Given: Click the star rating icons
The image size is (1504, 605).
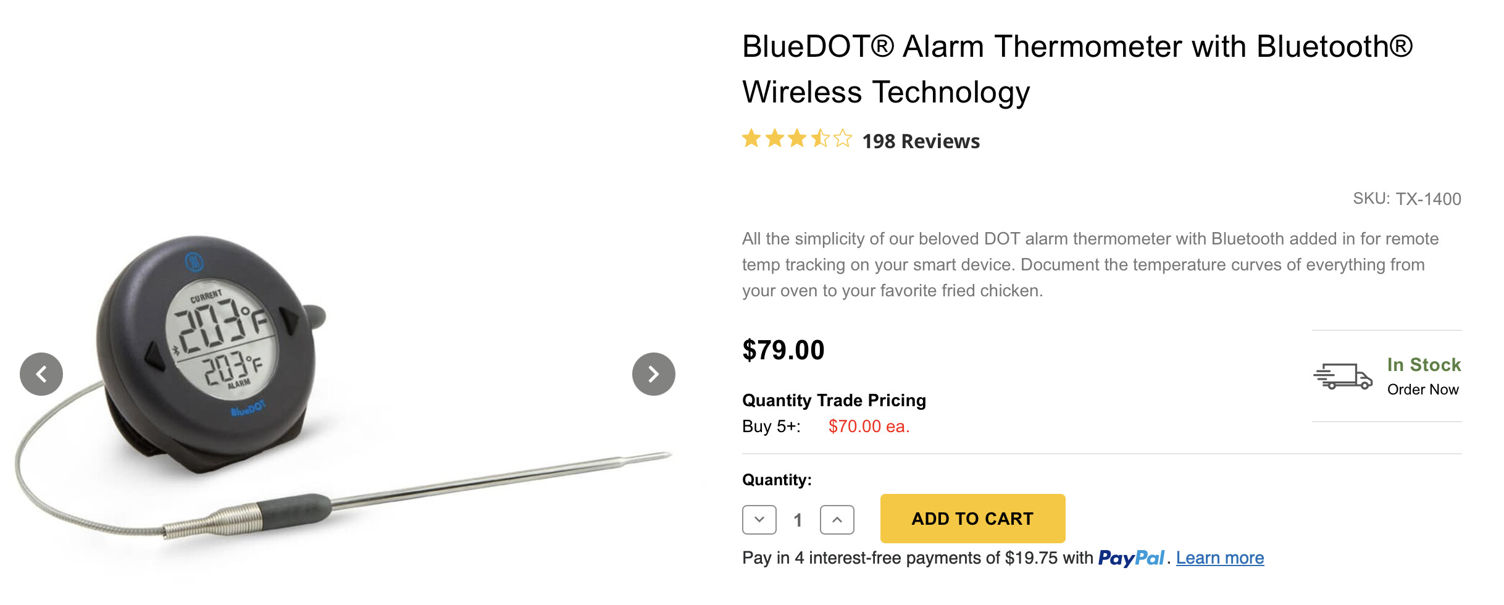Looking at the screenshot, I should tap(796, 139).
